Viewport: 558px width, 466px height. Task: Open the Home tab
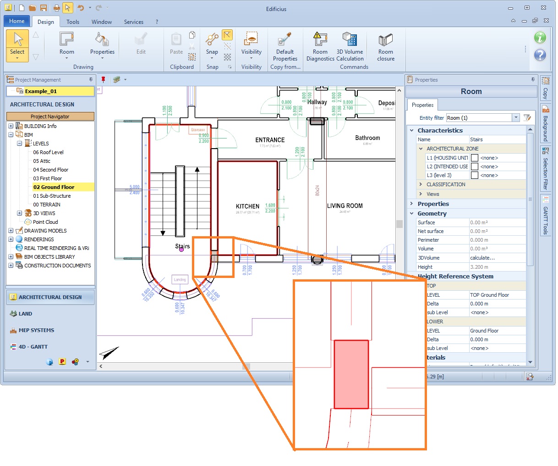(x=17, y=21)
